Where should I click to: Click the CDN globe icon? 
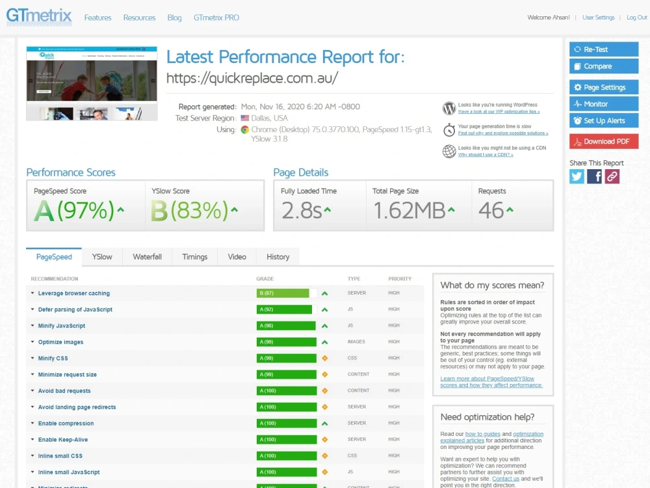[x=449, y=152]
